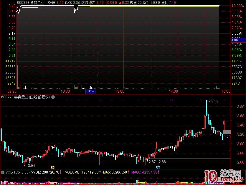Click the 14:00 time axis label
Image resolution: width=246 pixels, height=185 pixels.
(173, 91)
